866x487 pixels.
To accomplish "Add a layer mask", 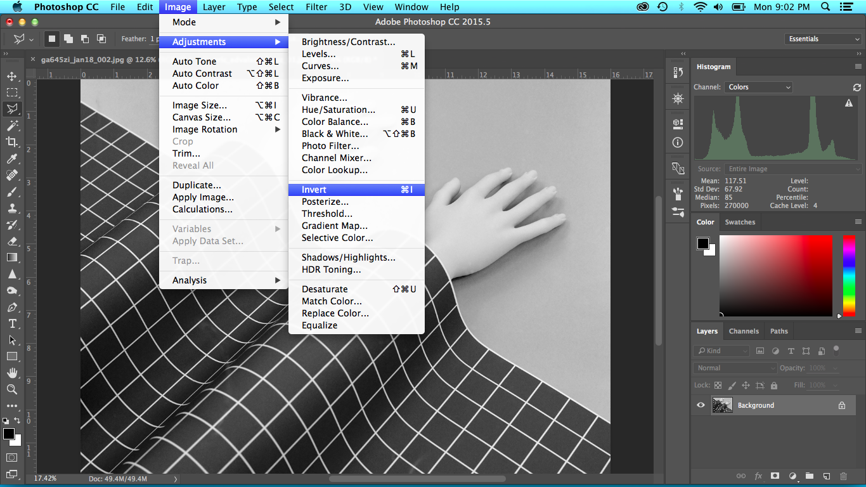I will click(x=775, y=476).
